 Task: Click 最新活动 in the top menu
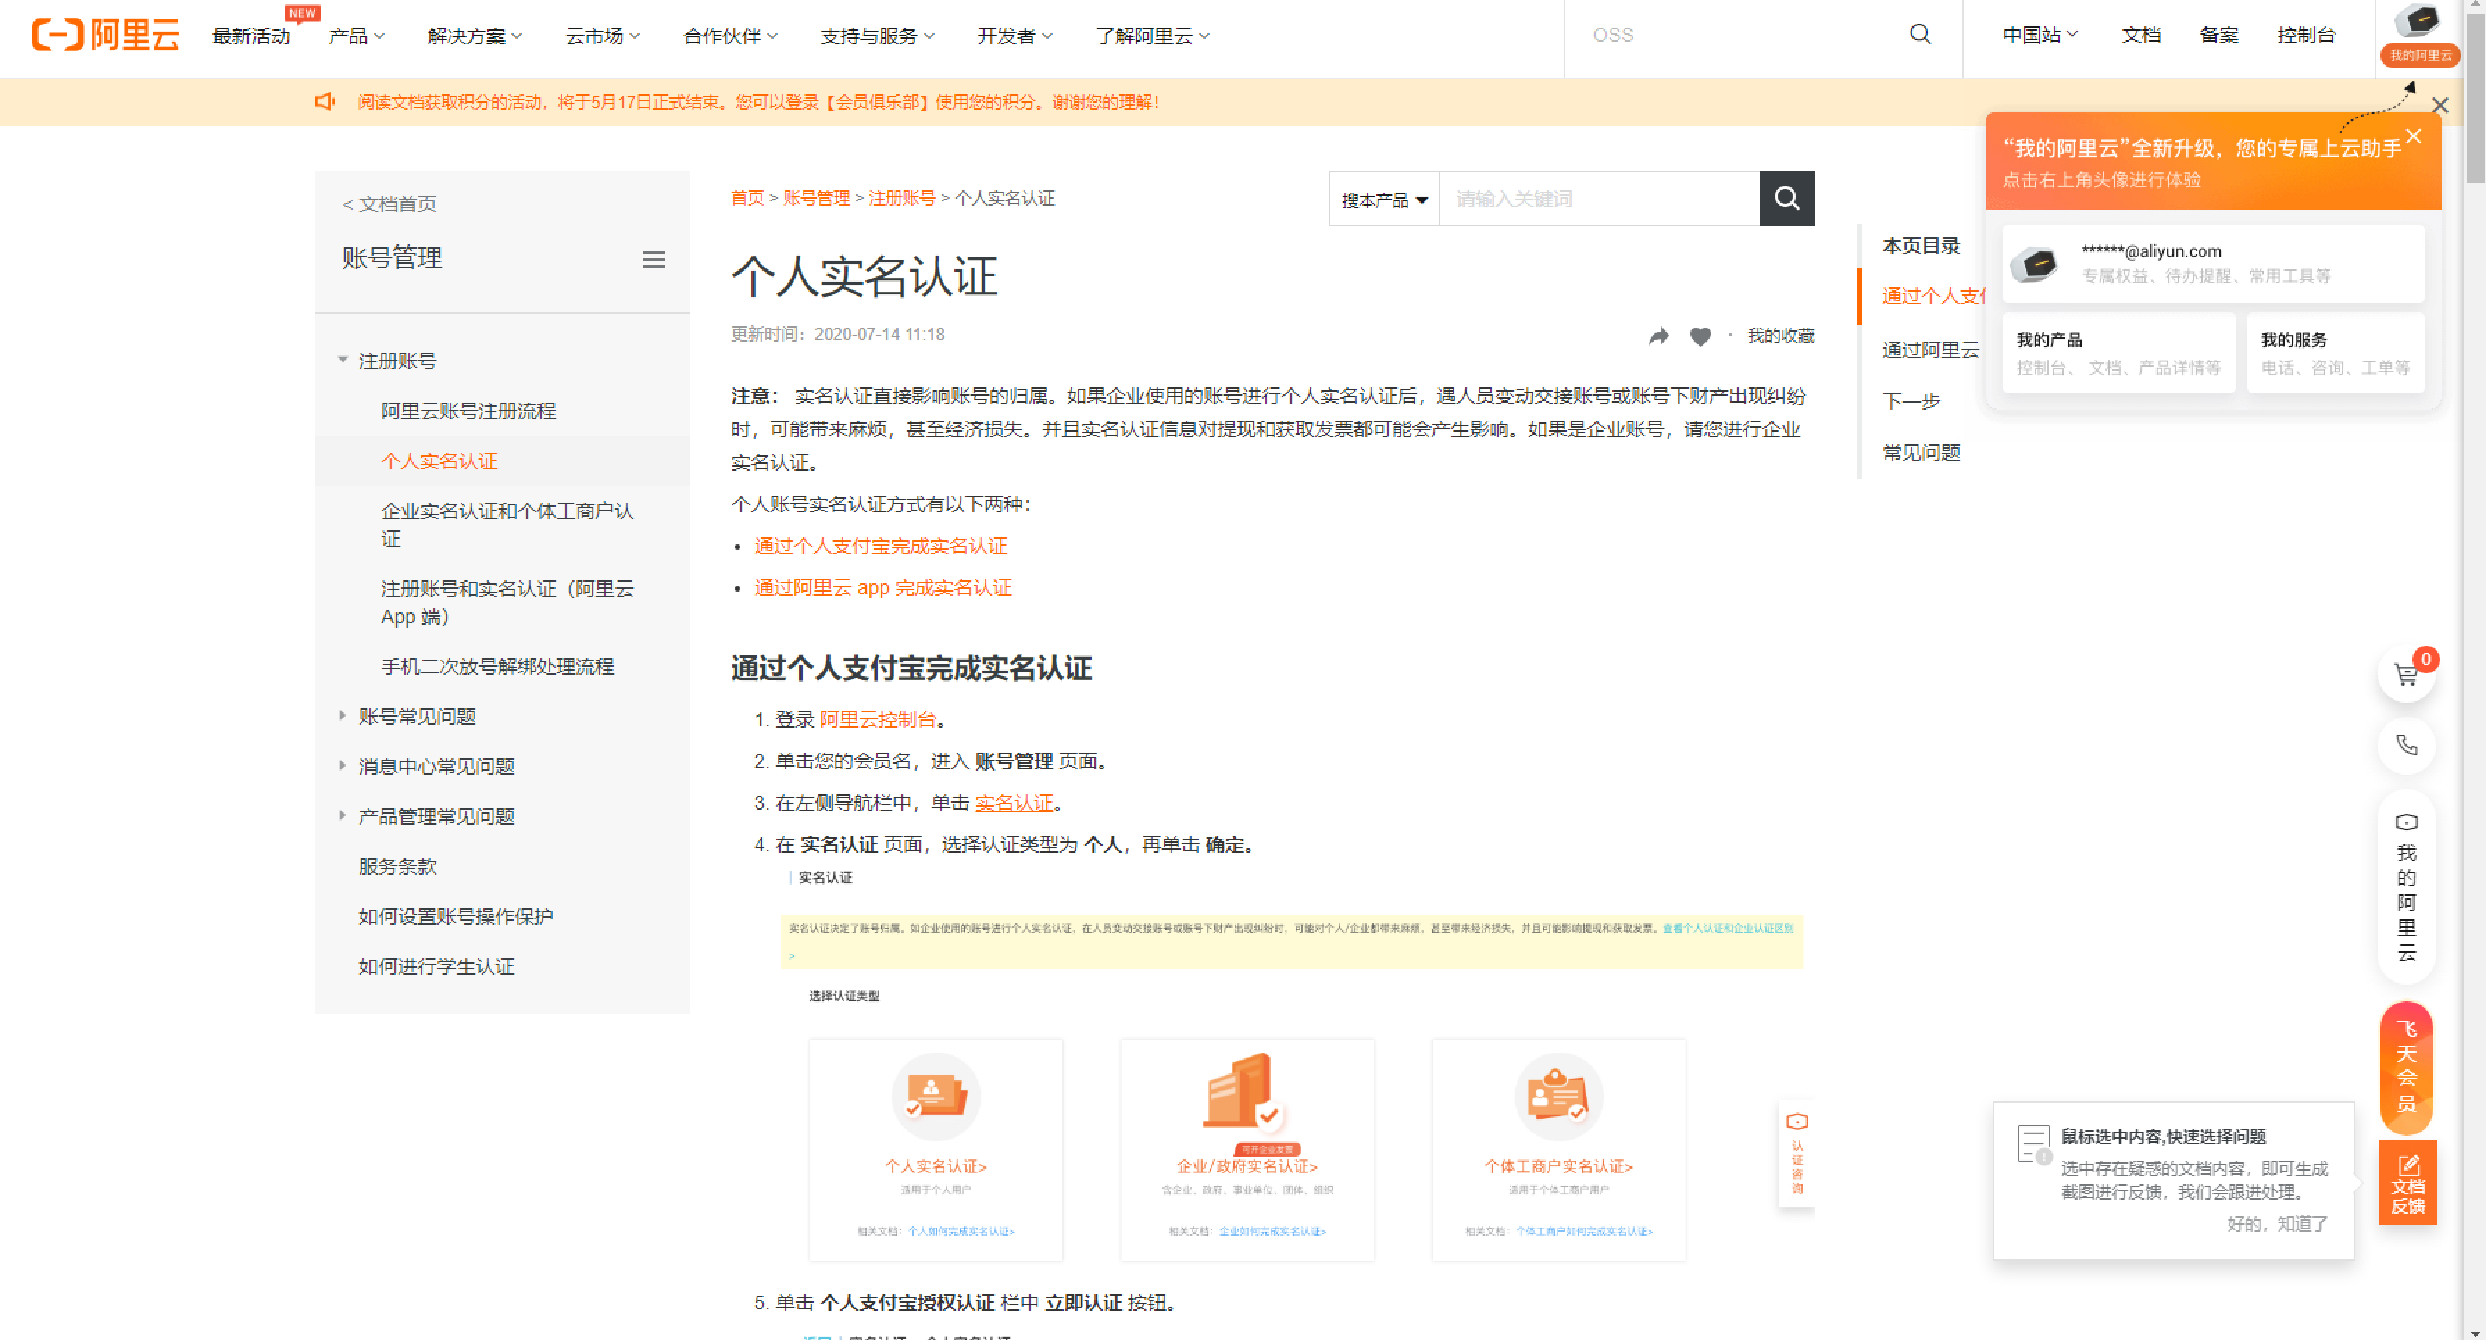251,35
